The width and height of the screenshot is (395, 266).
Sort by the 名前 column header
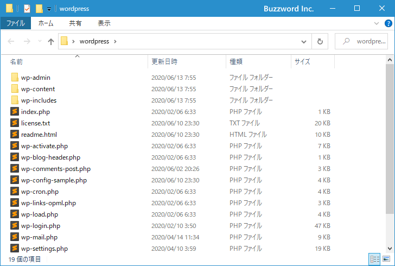click(x=77, y=62)
